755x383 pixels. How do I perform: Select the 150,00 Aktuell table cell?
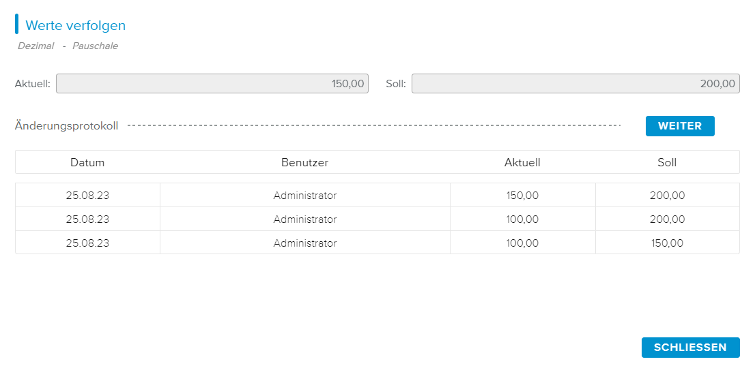tap(522, 196)
